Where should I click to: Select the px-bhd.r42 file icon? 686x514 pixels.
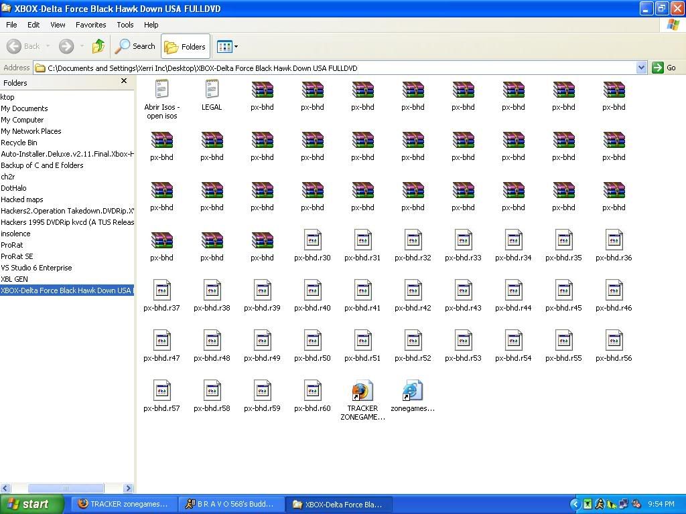413,290
